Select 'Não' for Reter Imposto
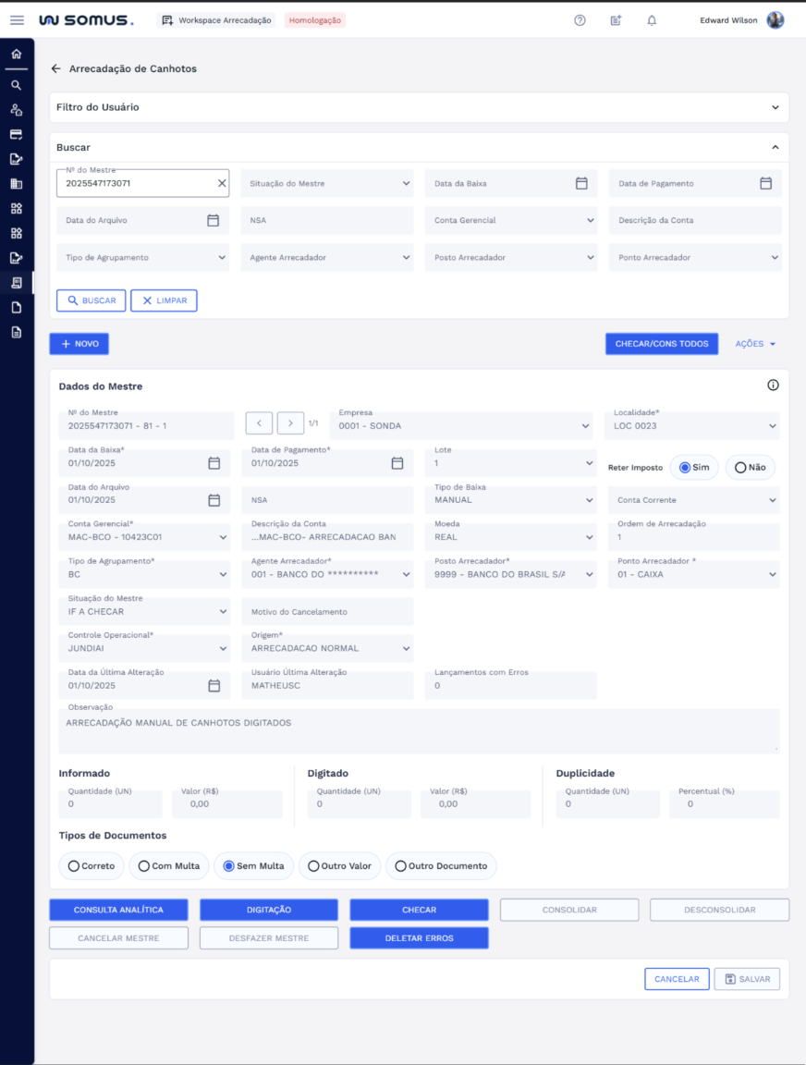The image size is (806, 1065). point(750,468)
